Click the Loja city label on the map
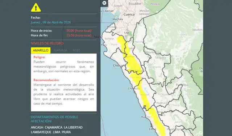232x136 pixels. pyautogui.click(x=127, y=33)
